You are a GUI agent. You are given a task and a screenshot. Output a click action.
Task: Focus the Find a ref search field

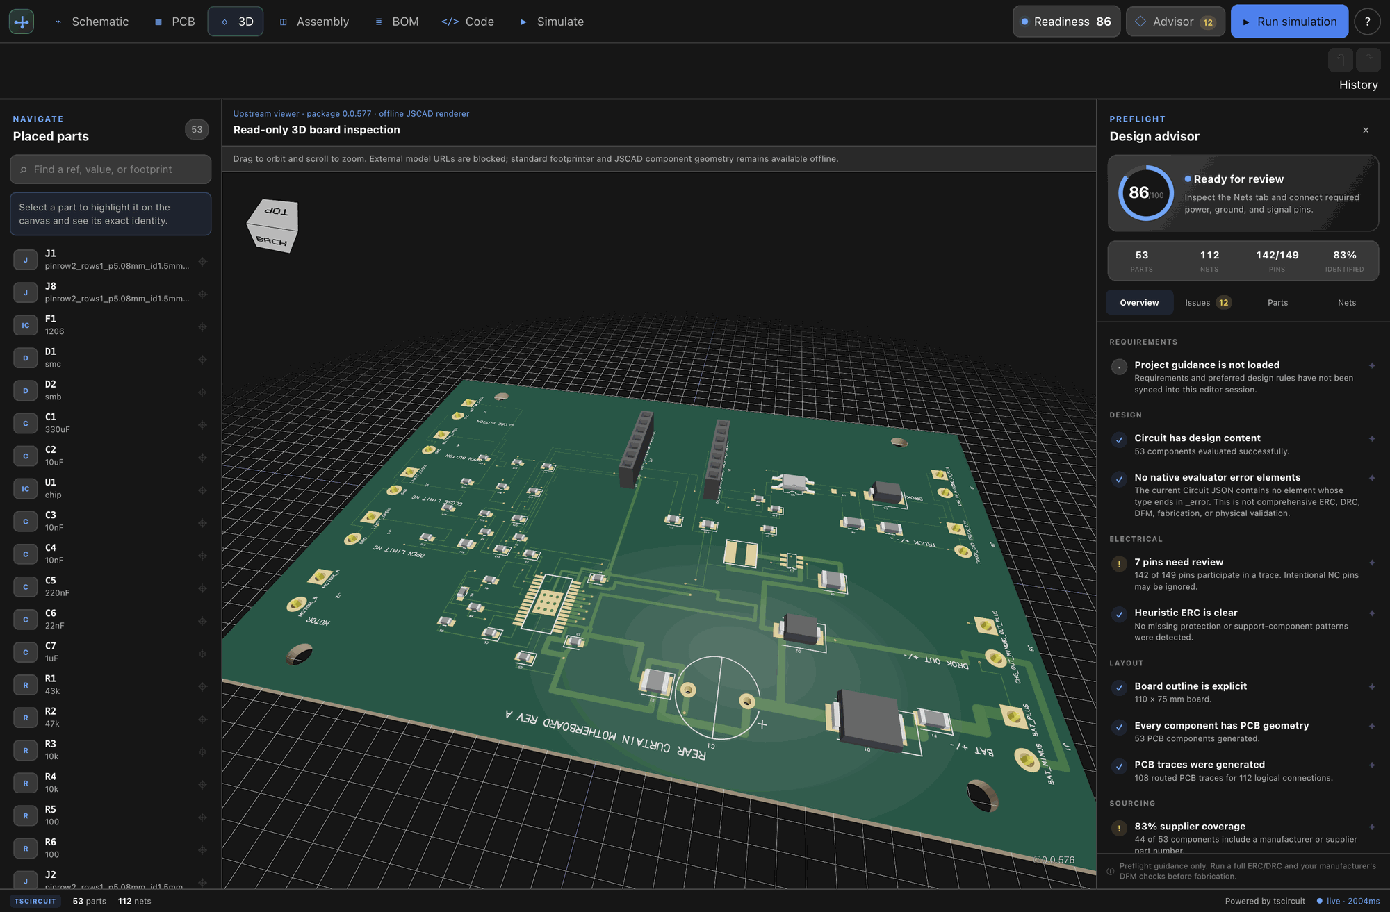click(111, 169)
